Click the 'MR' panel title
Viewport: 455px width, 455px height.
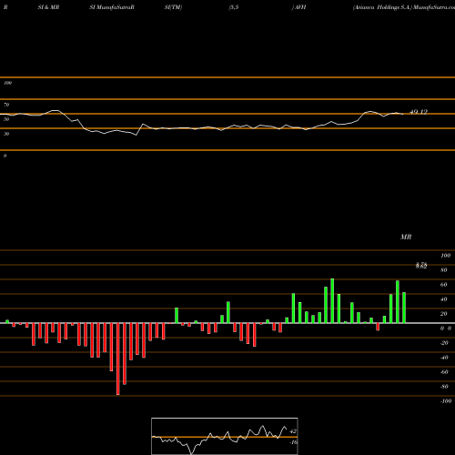tap(406, 237)
